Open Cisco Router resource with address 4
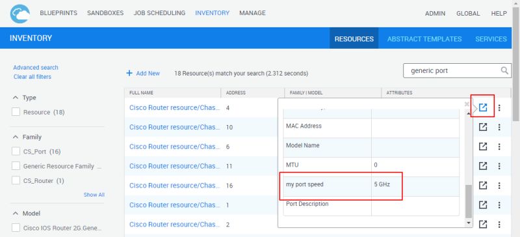520x237 pixels. pyautogui.click(x=174, y=107)
